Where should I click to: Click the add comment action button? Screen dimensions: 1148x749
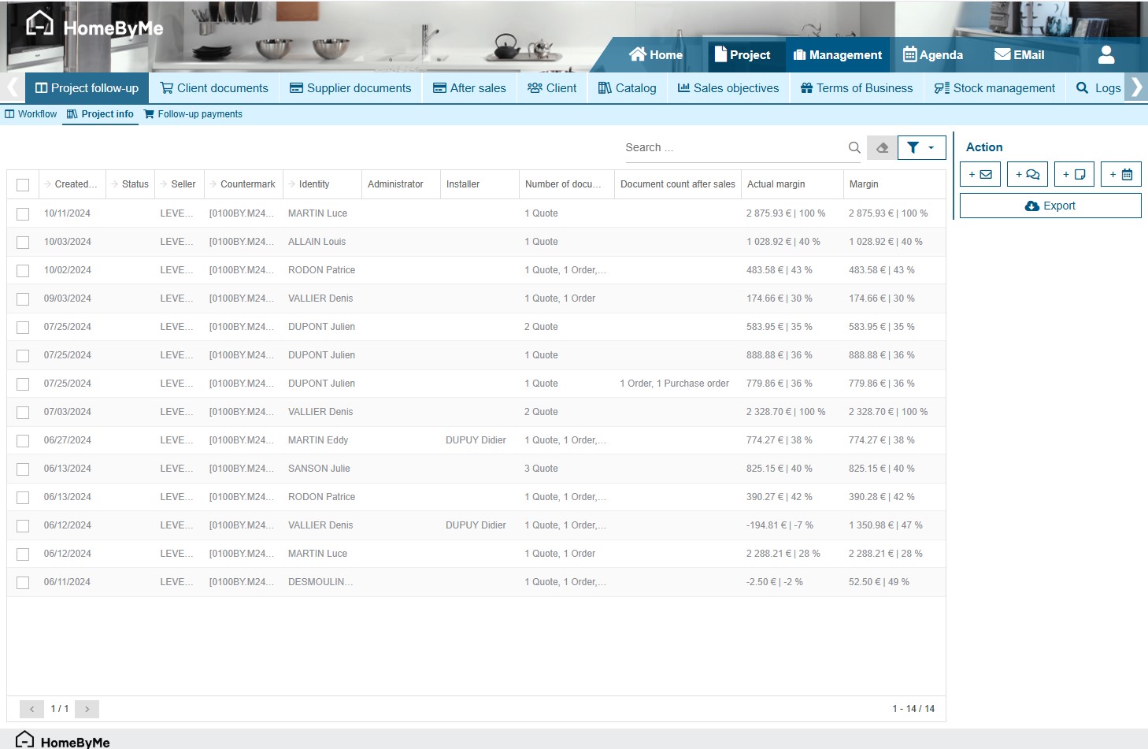click(x=1027, y=175)
